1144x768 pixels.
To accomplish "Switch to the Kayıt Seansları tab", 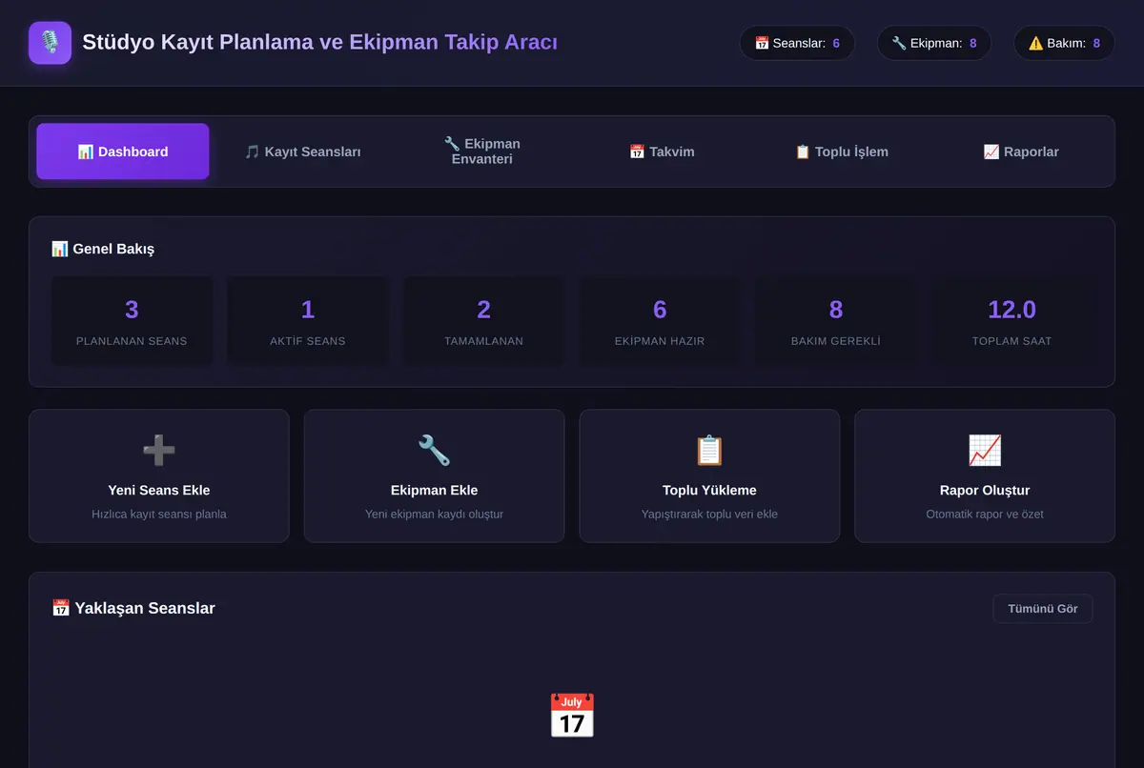I will (x=302, y=152).
